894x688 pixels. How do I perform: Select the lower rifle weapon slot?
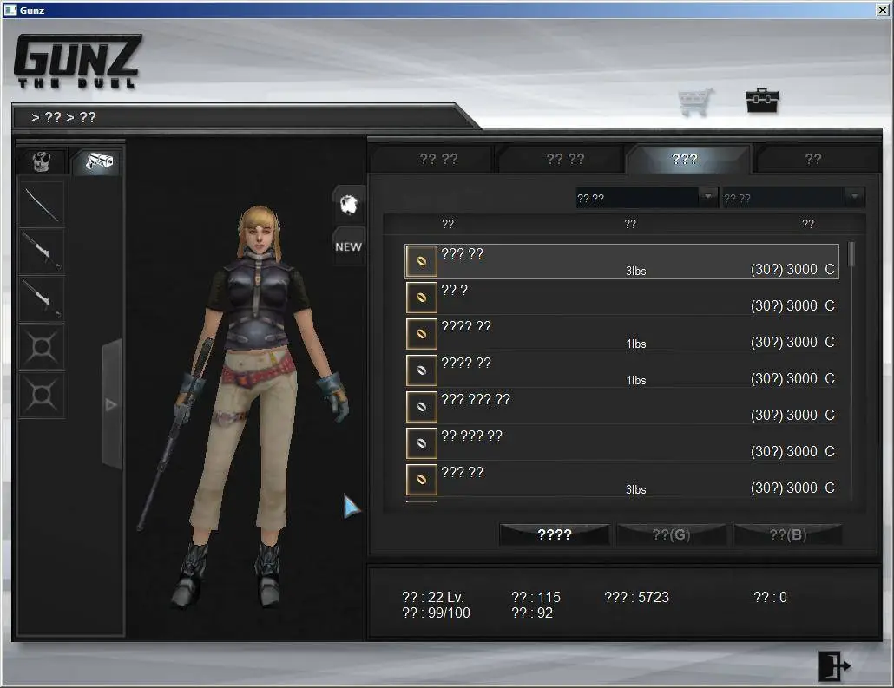click(x=42, y=298)
